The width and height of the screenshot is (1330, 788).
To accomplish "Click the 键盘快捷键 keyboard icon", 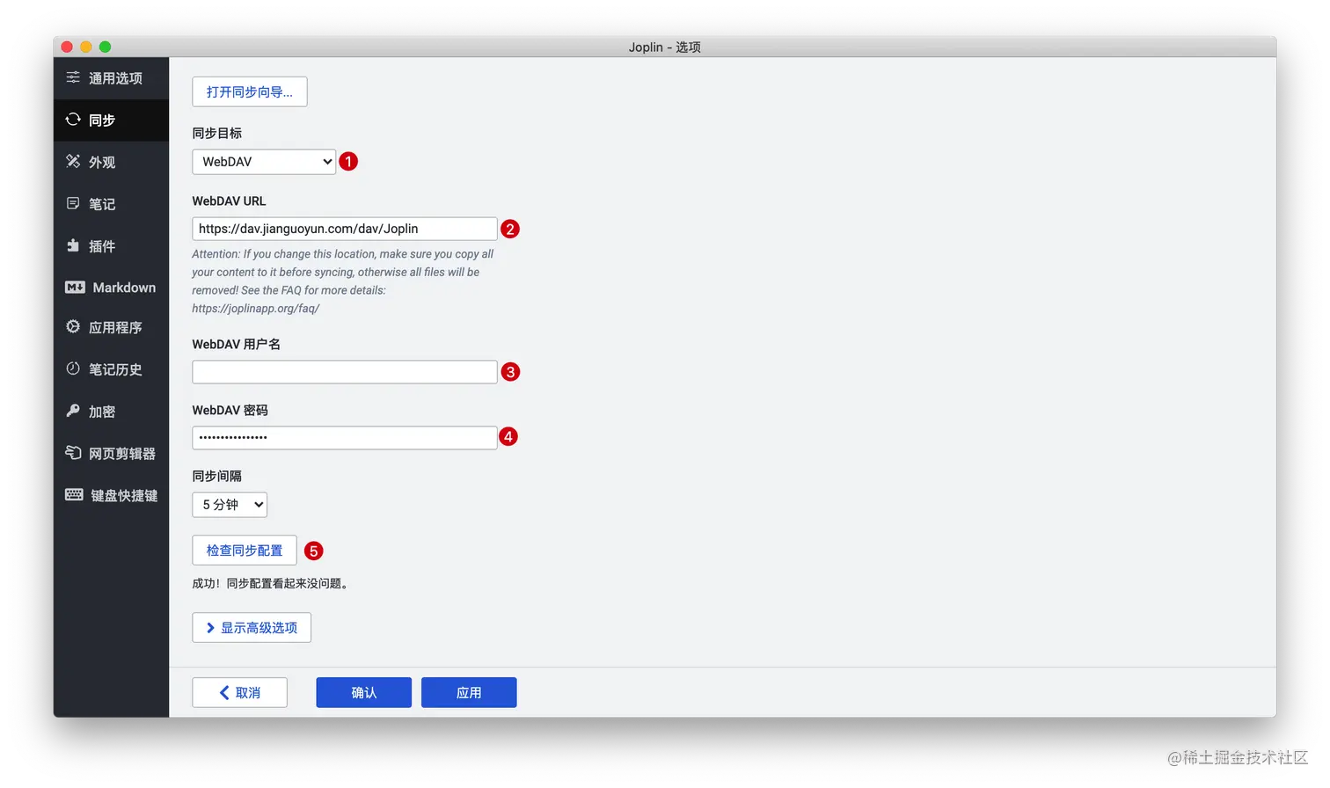I will (x=74, y=495).
